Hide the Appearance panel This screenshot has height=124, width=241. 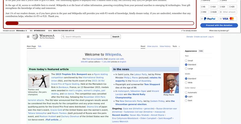tap(201, 51)
